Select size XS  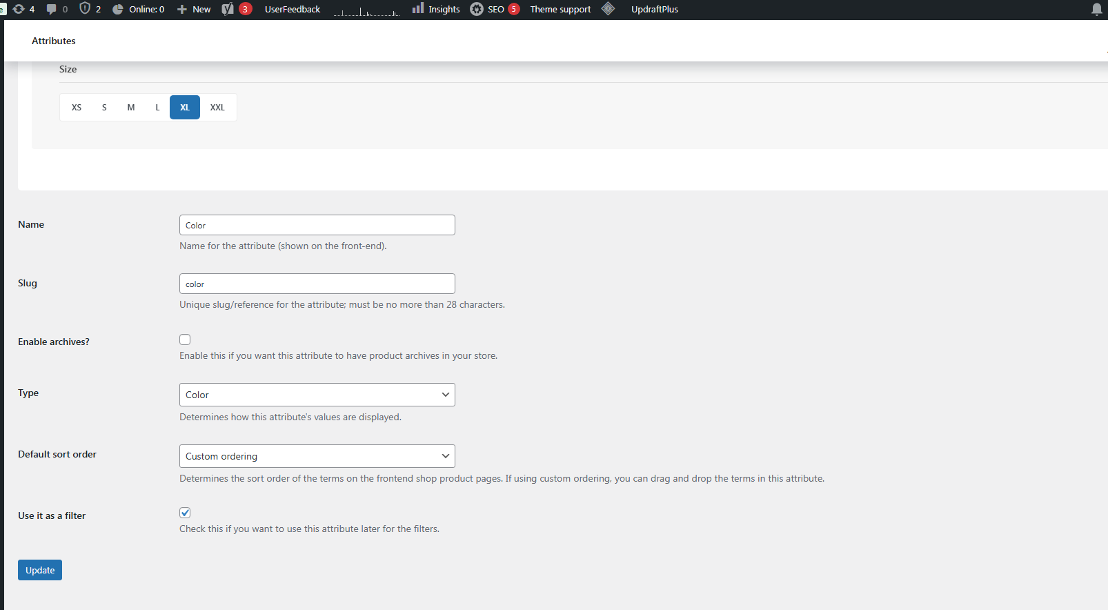click(x=77, y=108)
